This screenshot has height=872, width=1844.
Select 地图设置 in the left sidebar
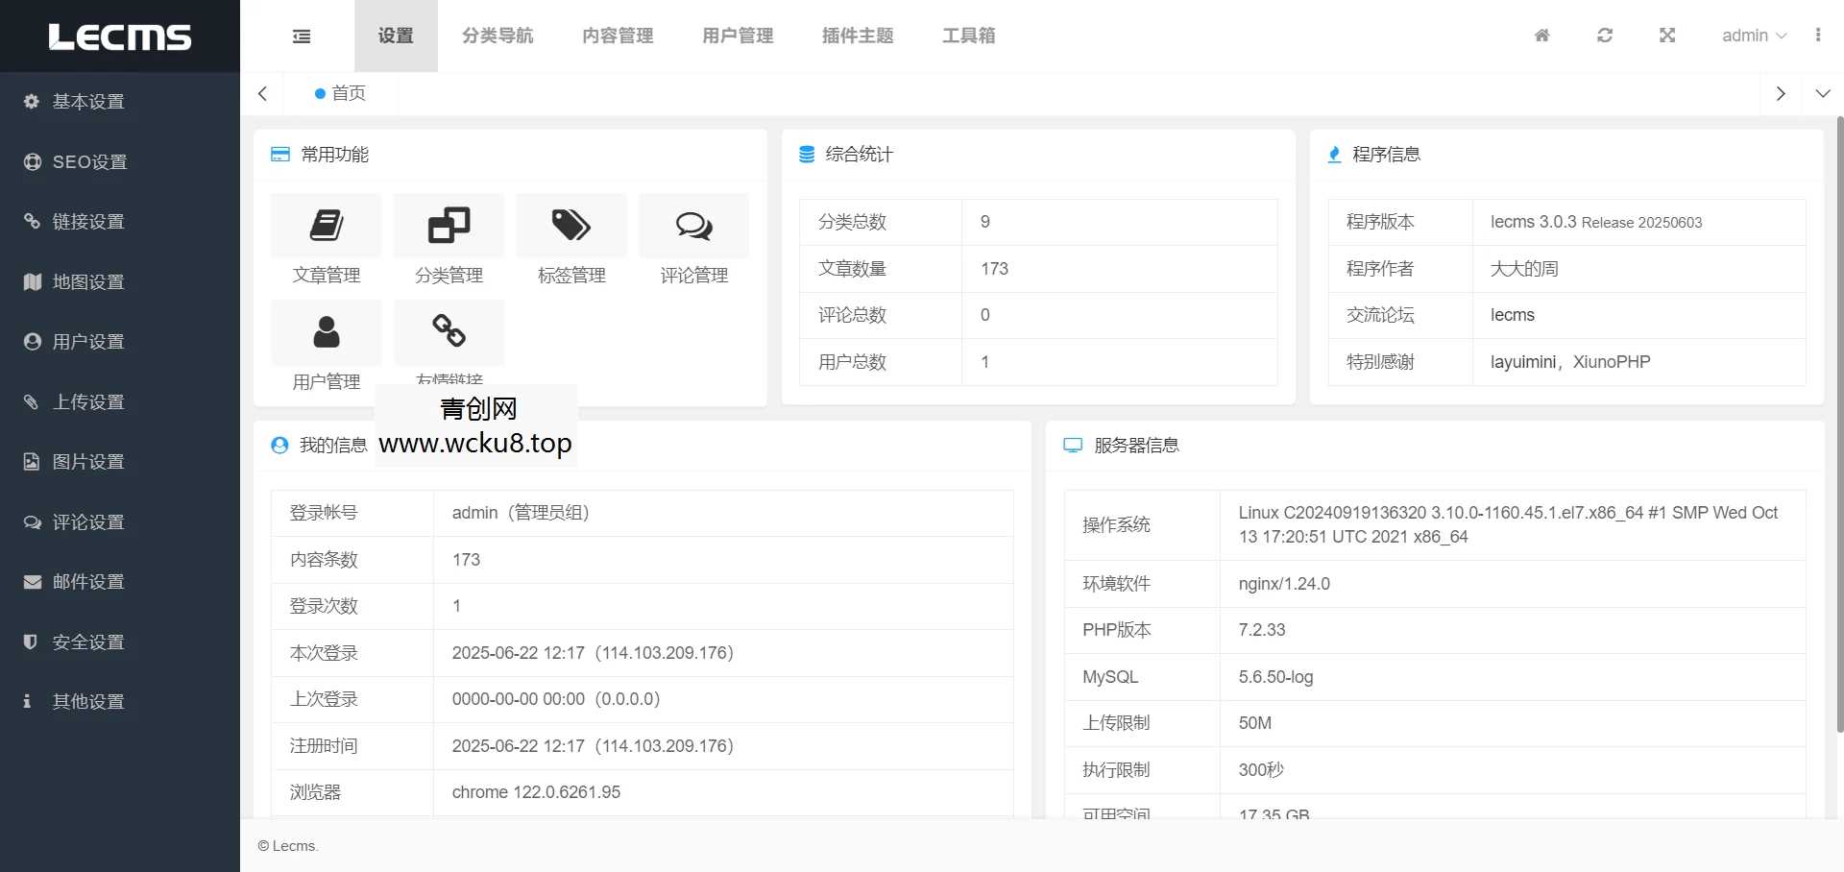[x=87, y=281]
